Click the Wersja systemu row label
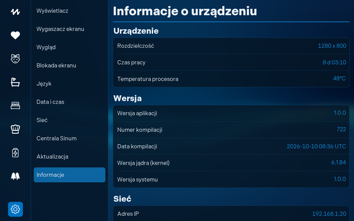354x221 pixels. (x=137, y=180)
